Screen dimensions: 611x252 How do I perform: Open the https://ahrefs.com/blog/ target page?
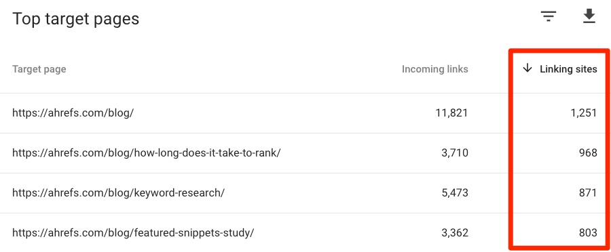[x=73, y=112]
